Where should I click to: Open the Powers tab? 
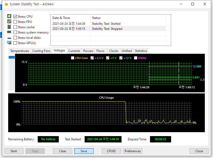click(x=88, y=51)
